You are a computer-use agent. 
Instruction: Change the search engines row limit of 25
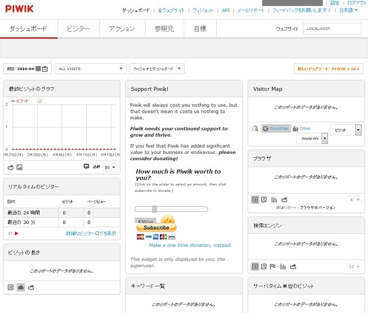(x=354, y=266)
